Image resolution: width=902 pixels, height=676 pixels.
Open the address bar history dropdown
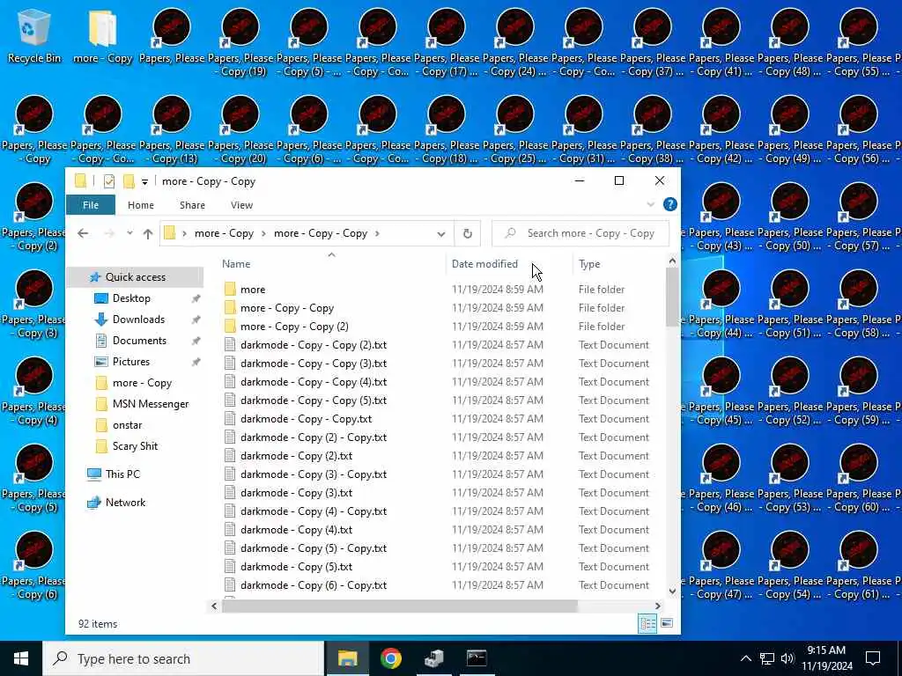click(x=440, y=234)
